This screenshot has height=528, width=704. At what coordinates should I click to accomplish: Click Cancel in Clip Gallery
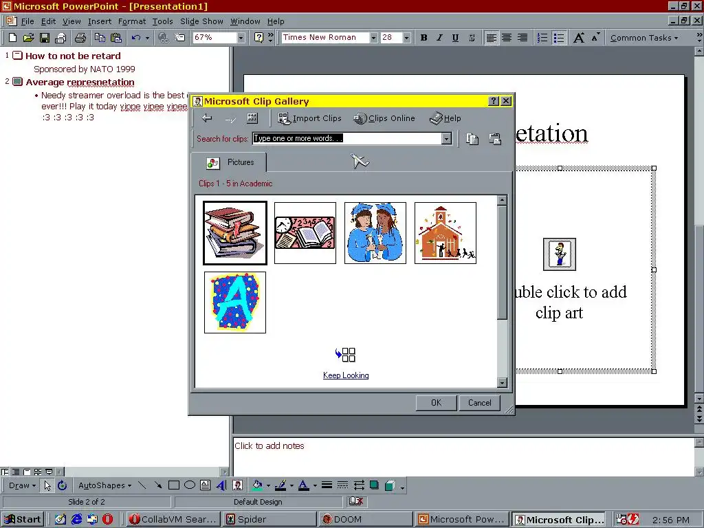(479, 403)
